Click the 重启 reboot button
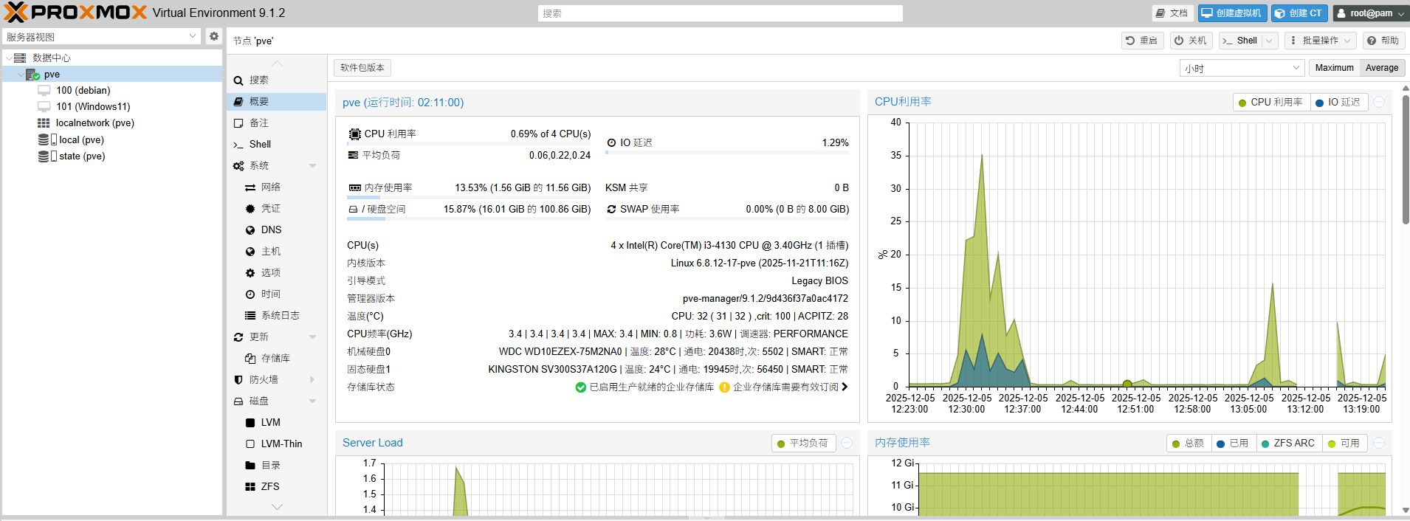Screen dimensions: 1410x521 [x=1142, y=41]
